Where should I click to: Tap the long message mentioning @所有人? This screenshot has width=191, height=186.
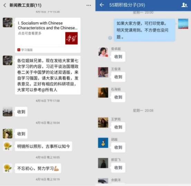pos(48,75)
